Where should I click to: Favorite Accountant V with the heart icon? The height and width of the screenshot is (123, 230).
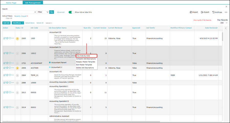coord(10,68)
